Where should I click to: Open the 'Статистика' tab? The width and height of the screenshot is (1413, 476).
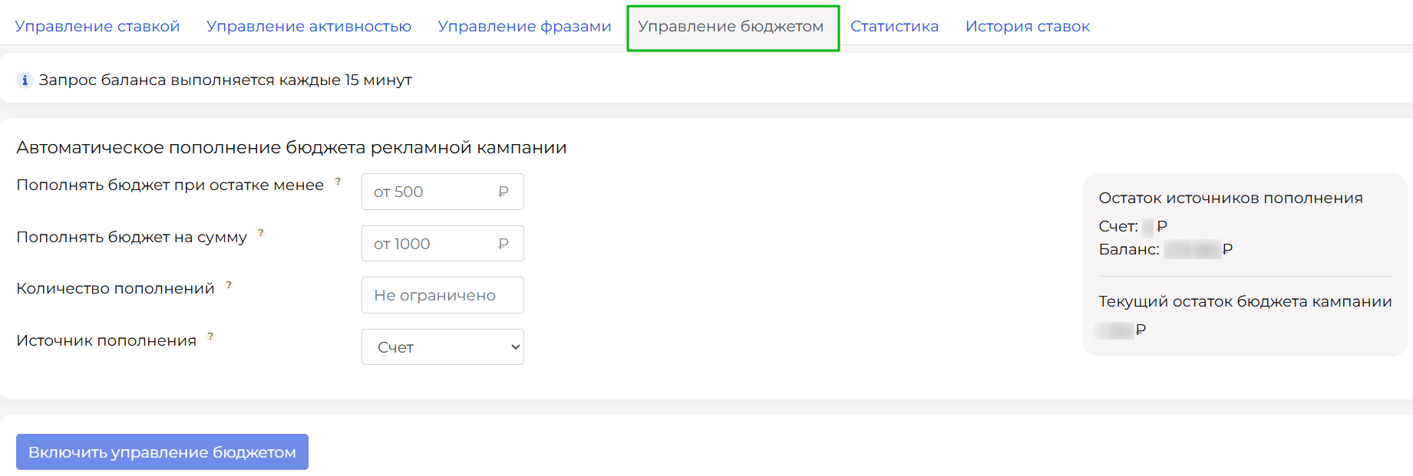pyautogui.click(x=894, y=26)
